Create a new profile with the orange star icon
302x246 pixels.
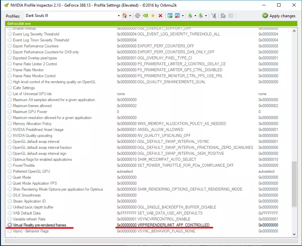pyautogui.click(x=153, y=16)
